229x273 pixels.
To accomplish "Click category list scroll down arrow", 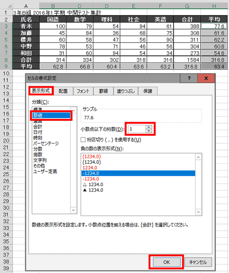I will [73, 210].
